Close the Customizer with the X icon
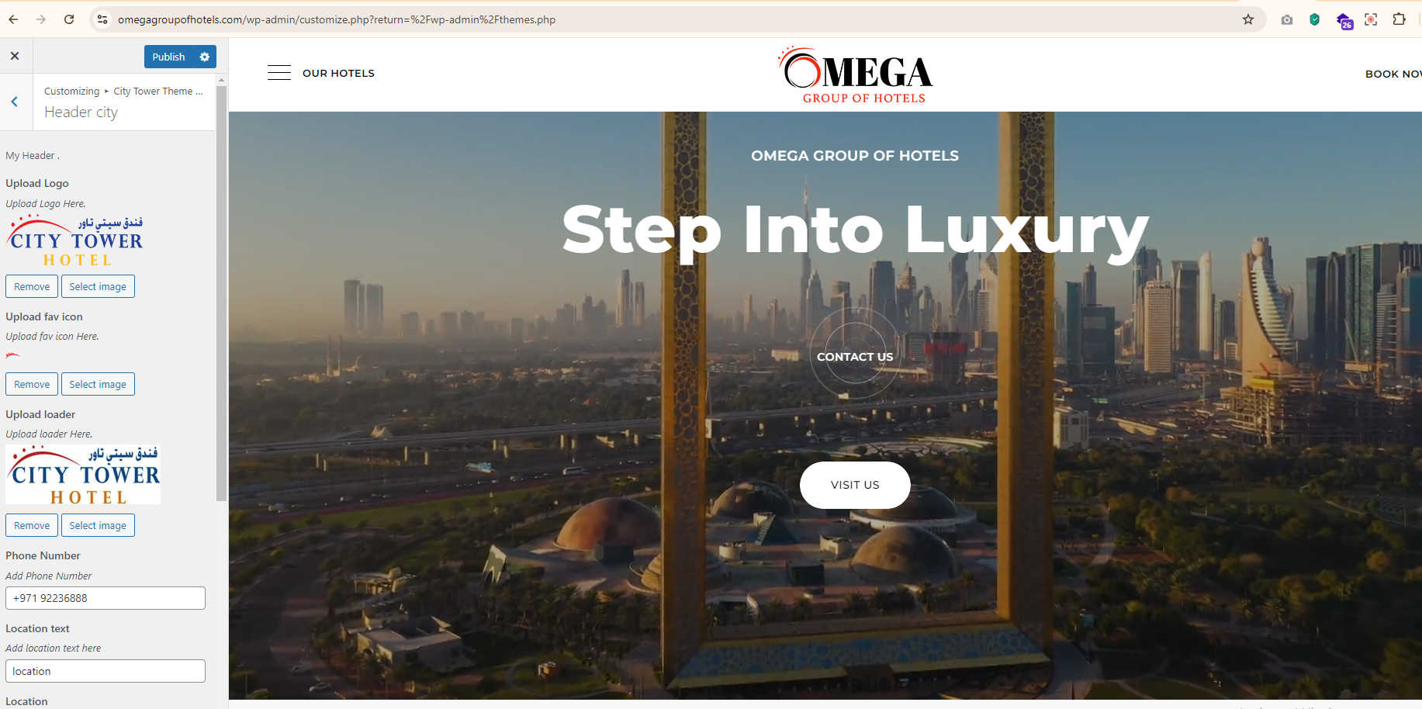 pyautogui.click(x=15, y=56)
